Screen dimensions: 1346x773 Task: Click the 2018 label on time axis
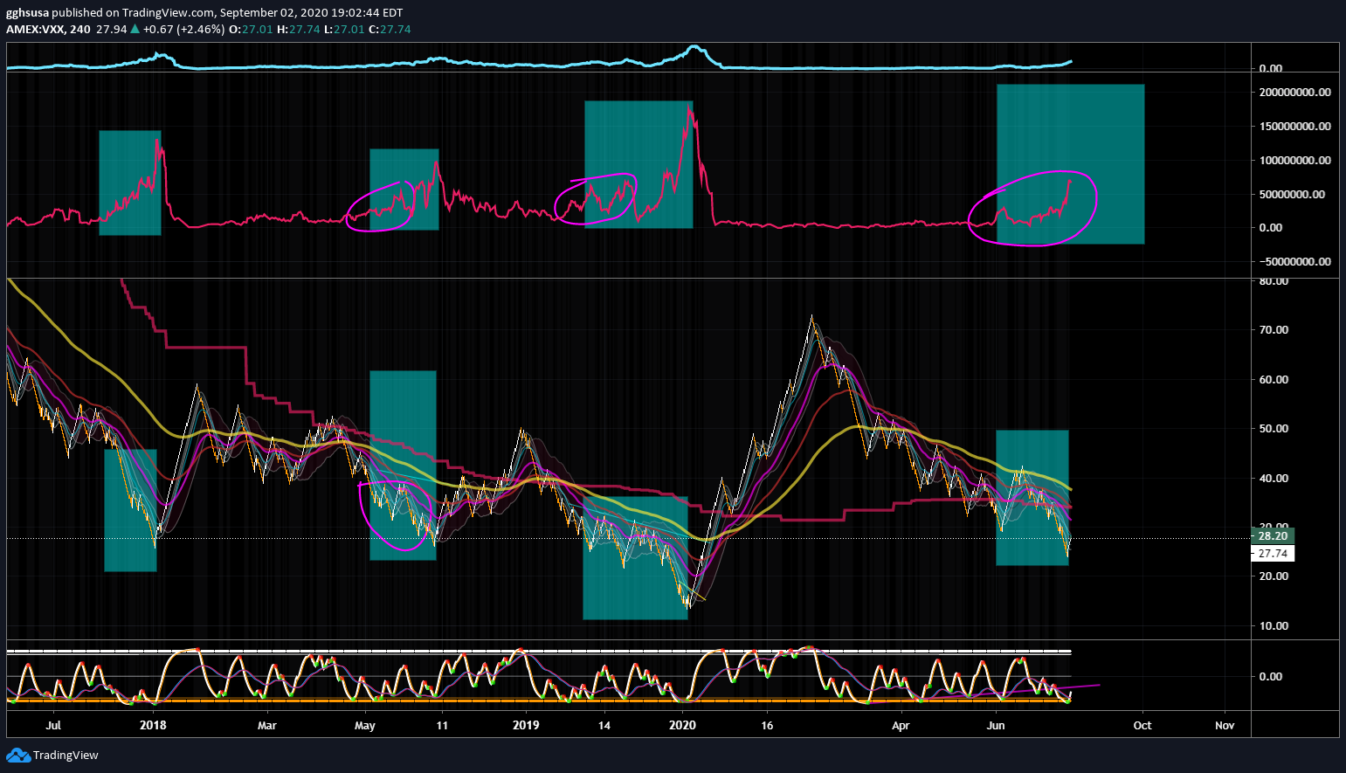(154, 726)
